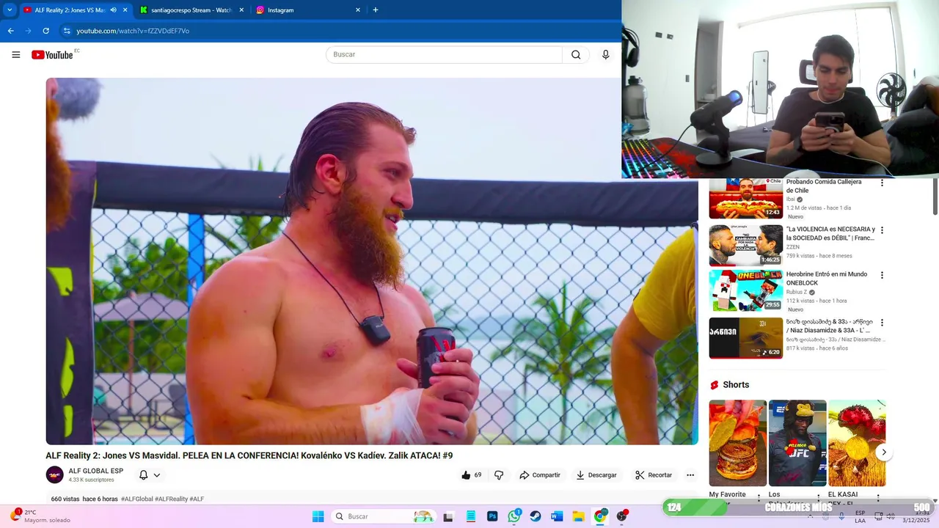
Task: Open Steam from the taskbar
Action: [536, 516]
